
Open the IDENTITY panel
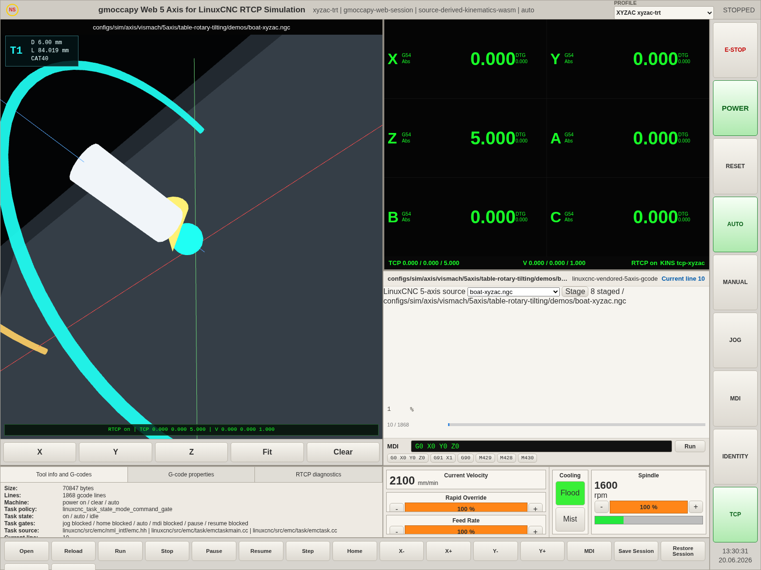[735, 456]
